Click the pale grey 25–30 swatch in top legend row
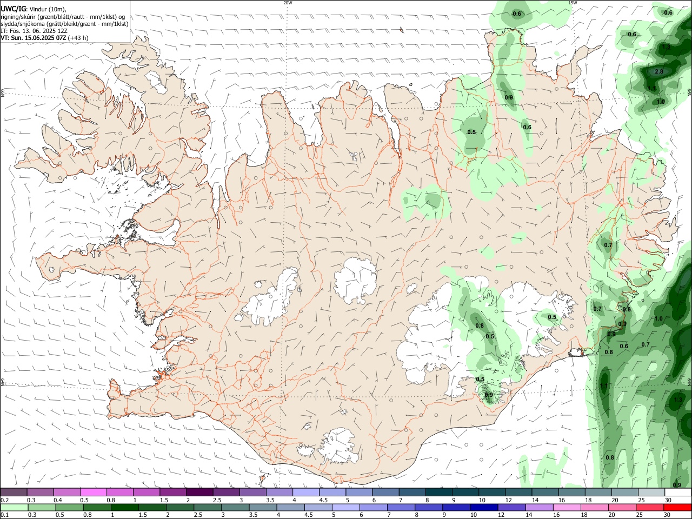692x519 pixels. [651, 492]
